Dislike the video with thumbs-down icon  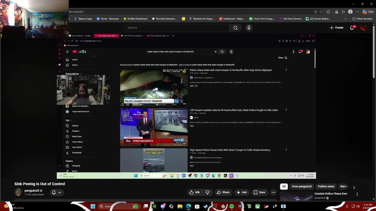coord(207,192)
